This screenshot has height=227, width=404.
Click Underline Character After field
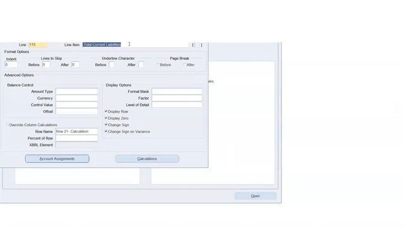pos(141,64)
